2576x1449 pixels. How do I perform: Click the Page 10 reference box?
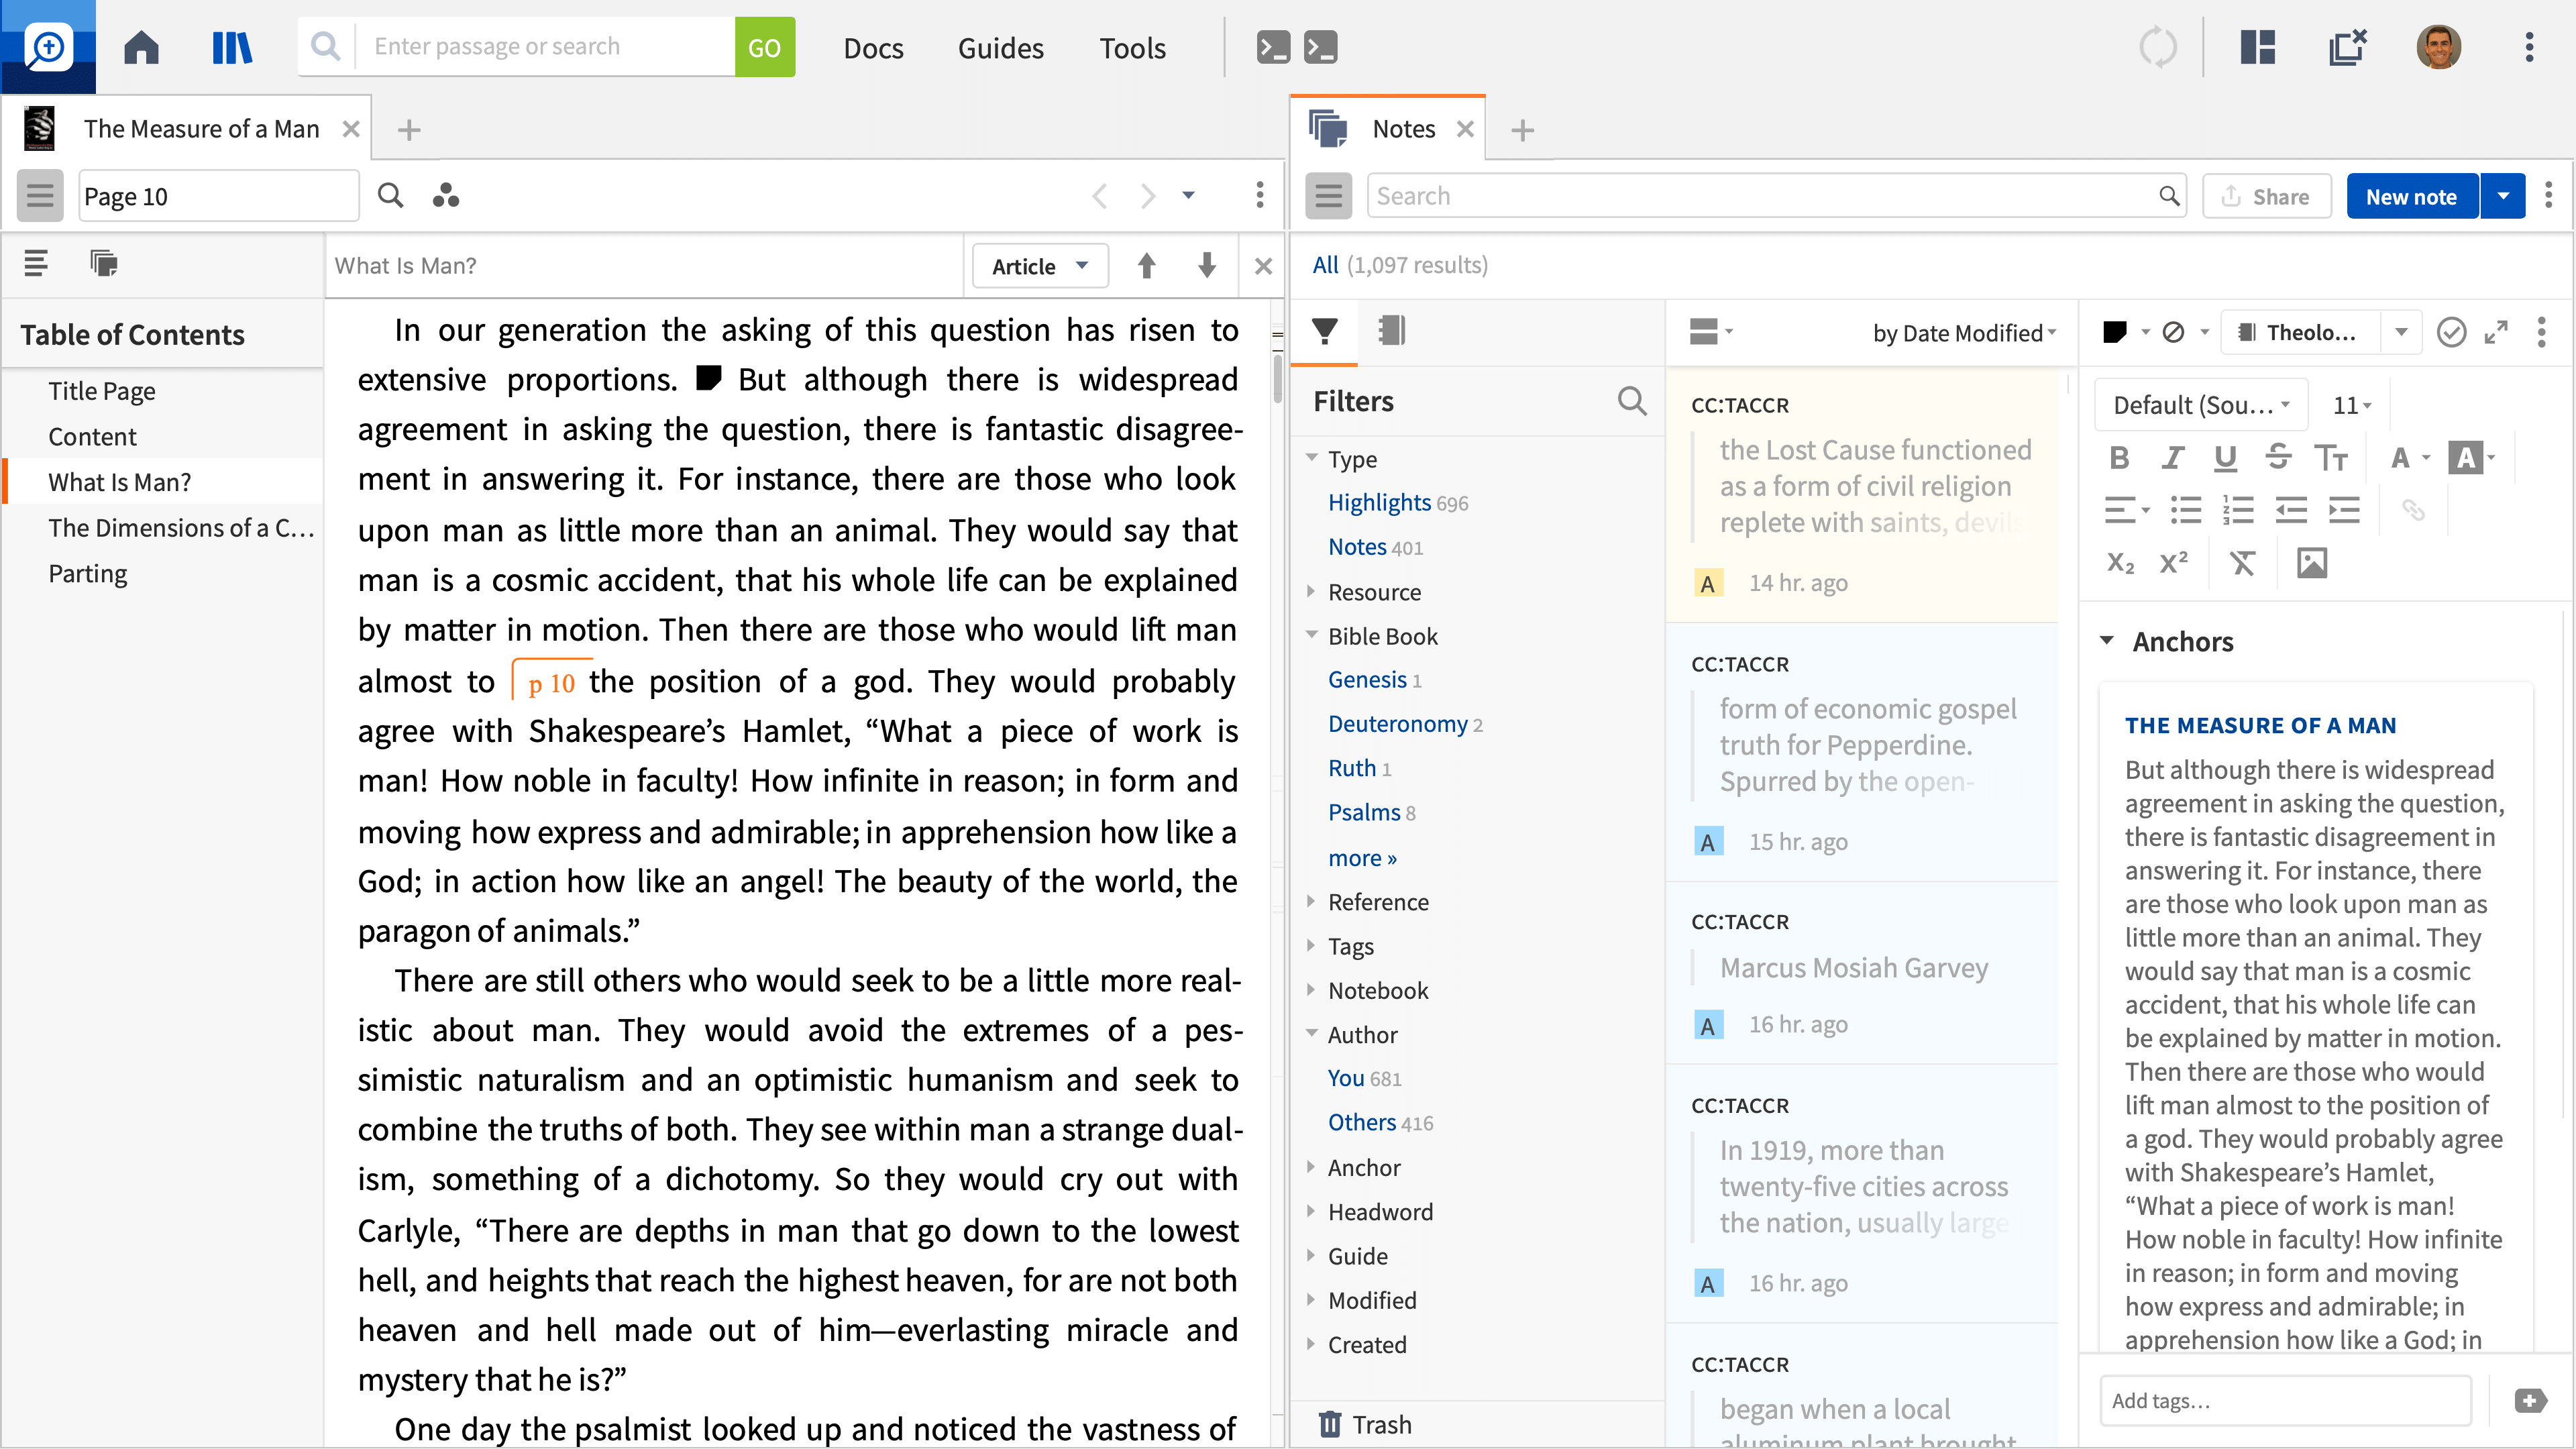tap(218, 196)
